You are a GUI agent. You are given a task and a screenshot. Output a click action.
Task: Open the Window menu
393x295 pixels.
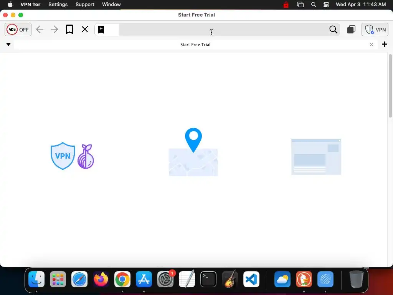[x=111, y=4]
